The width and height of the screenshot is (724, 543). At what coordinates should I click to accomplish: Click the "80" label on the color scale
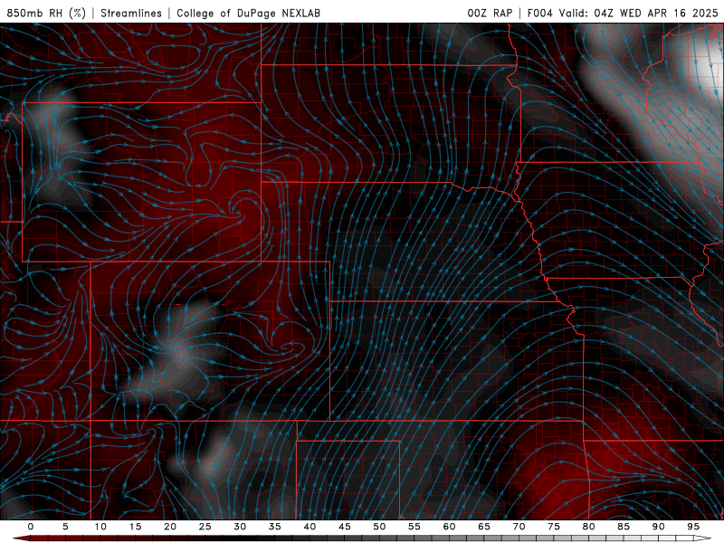tap(588, 527)
